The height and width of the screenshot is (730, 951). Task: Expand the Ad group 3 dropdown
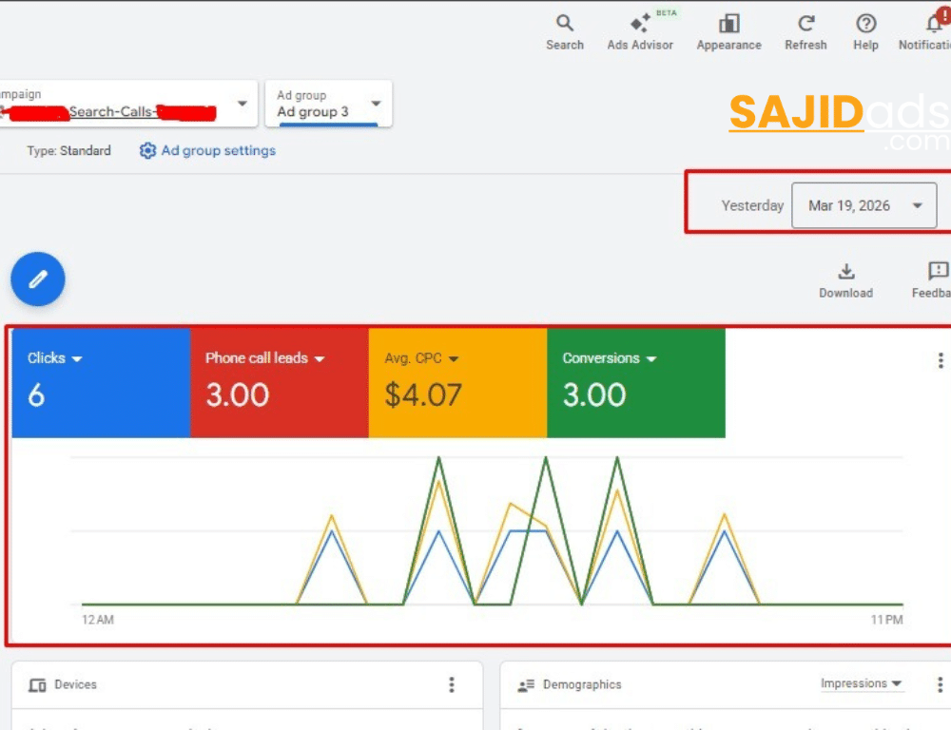click(x=376, y=104)
